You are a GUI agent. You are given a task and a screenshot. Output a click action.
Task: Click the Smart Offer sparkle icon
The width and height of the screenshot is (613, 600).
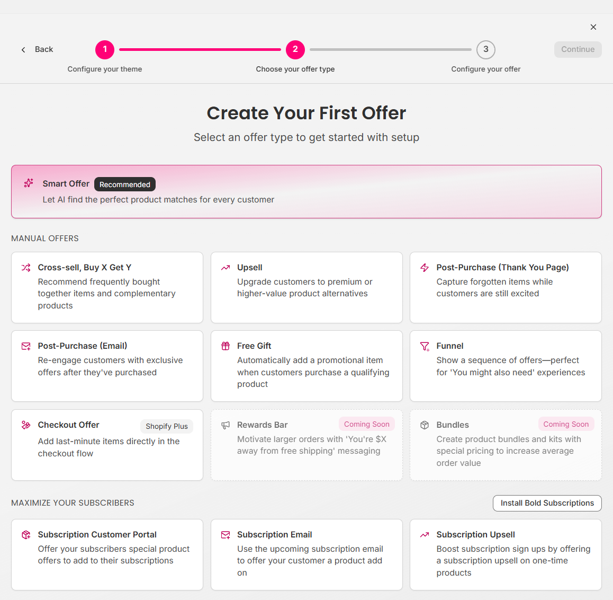29,183
